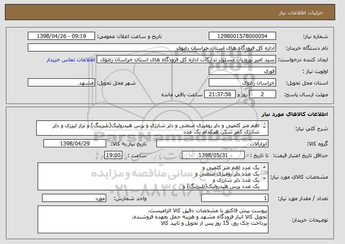Click the priority field showing فوری
Screen dimensions: 345x244
pos(242,71)
